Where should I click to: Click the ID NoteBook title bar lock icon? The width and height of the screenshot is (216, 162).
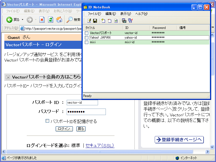tap(85, 7)
